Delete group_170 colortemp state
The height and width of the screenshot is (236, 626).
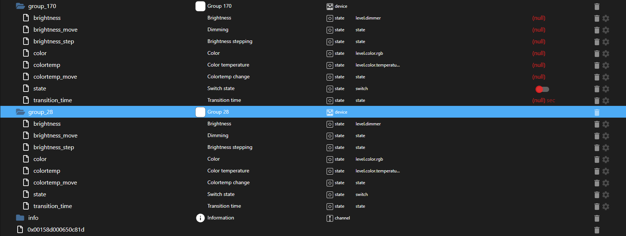597,65
